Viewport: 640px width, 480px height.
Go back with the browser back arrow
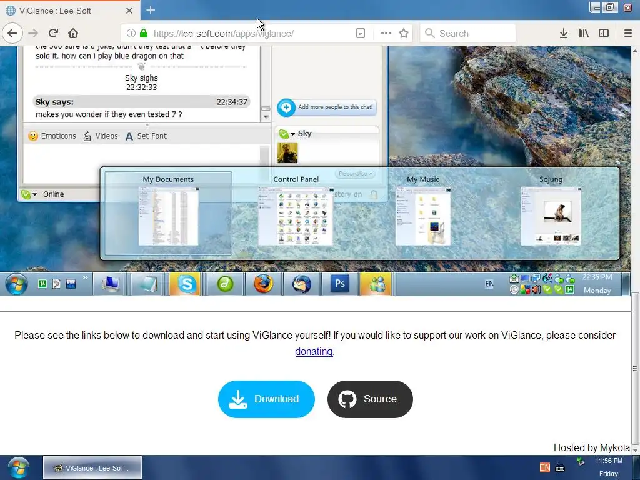12,34
